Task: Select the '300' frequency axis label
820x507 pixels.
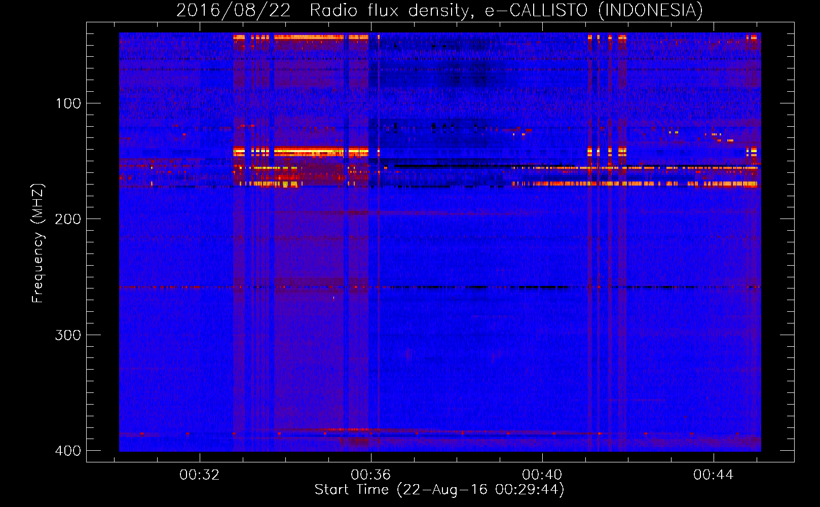Action: coord(68,335)
